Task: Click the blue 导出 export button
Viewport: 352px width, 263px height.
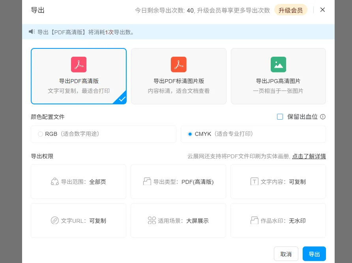Action: pyautogui.click(x=314, y=254)
